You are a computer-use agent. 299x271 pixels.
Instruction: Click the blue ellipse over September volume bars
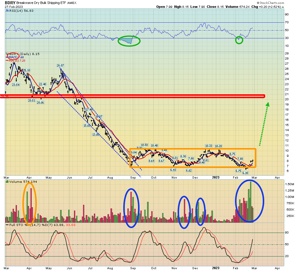point(131,208)
